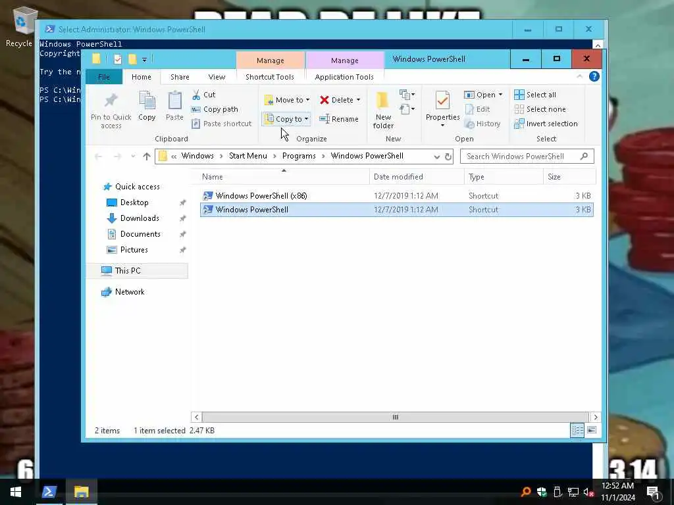
Task: Click PowerShell icon on taskbar
Action: point(49,492)
